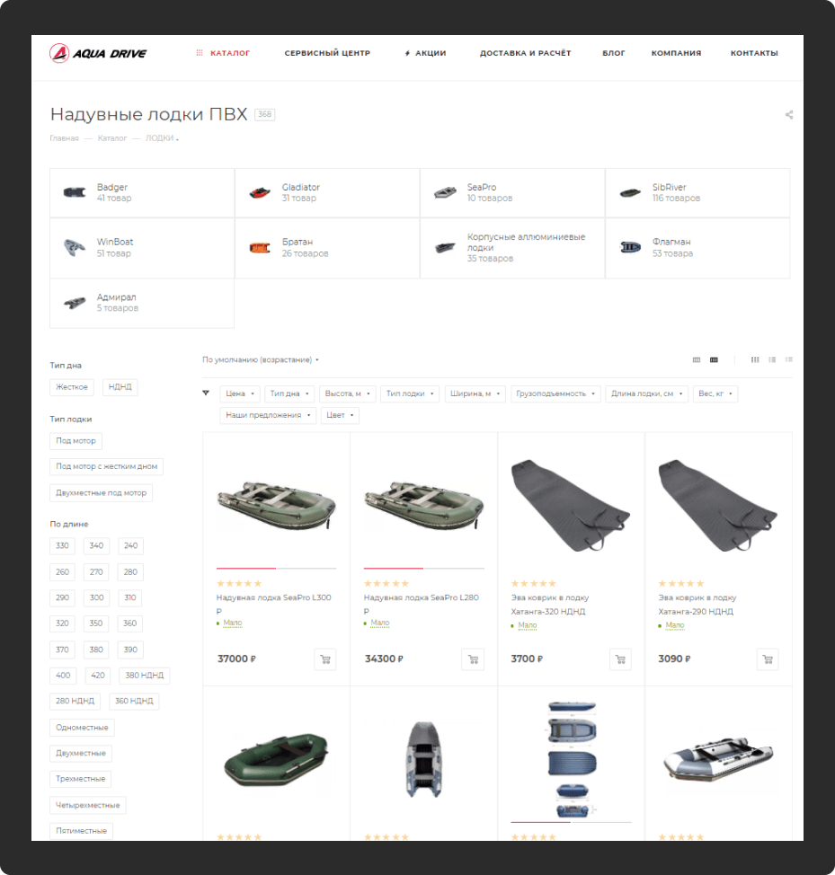835x875 pixels.
Task: Toggle the НДНД bottom type filter
Action: (x=120, y=387)
